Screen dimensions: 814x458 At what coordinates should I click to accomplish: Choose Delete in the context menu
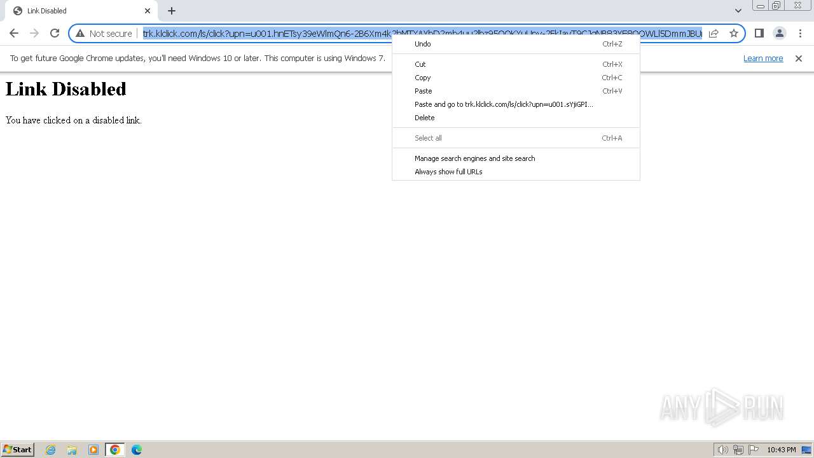516,118
